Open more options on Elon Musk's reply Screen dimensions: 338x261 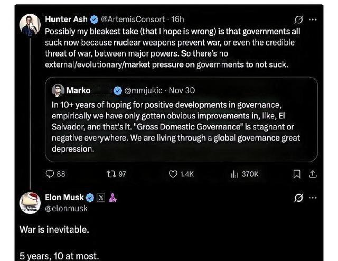click(313, 198)
